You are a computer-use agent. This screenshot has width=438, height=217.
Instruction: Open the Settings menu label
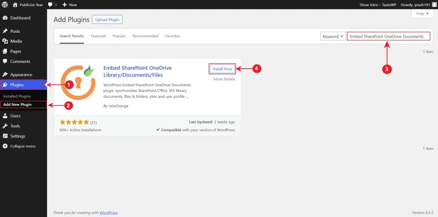[18, 136]
